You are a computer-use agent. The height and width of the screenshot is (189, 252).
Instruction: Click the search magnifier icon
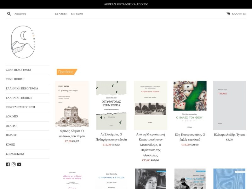pos(9,14)
